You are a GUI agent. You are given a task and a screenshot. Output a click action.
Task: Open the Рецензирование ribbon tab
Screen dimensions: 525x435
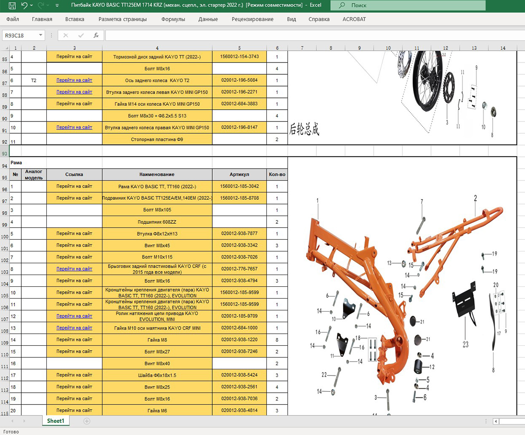coord(252,19)
